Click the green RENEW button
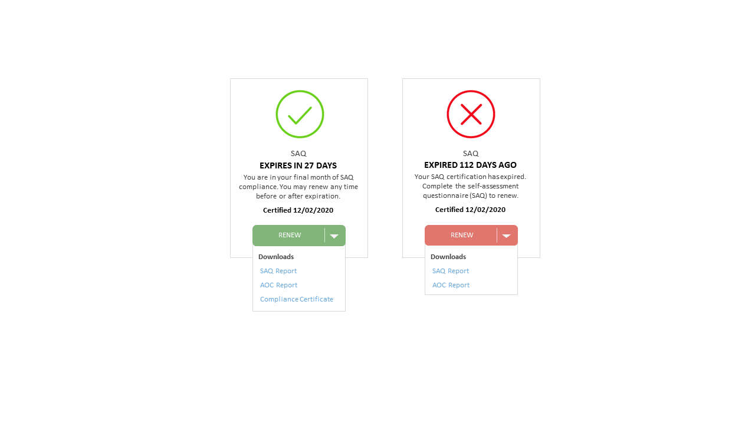The width and height of the screenshot is (755, 424). (x=289, y=236)
